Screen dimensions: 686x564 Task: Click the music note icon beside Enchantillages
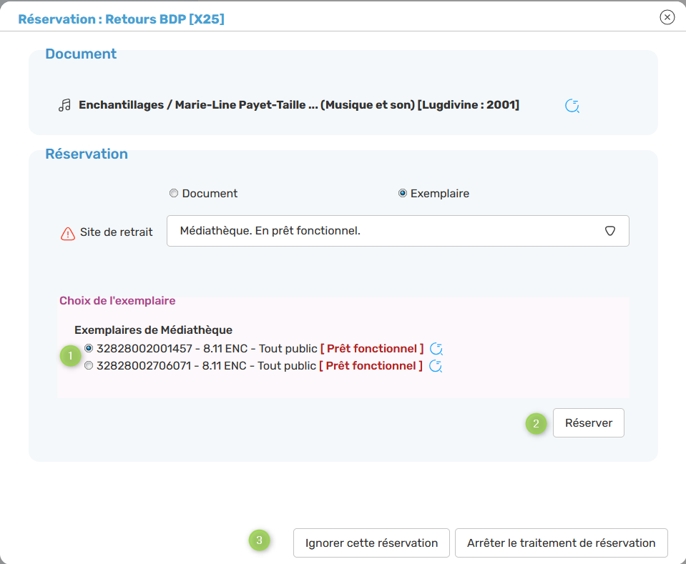point(64,106)
